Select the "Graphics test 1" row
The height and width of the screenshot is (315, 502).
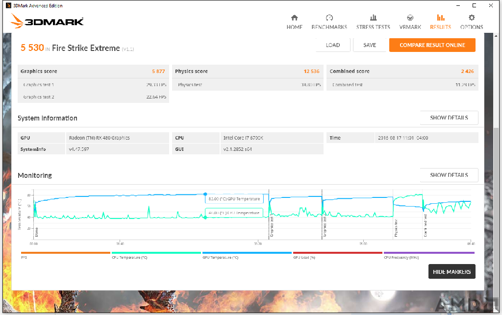click(x=93, y=85)
